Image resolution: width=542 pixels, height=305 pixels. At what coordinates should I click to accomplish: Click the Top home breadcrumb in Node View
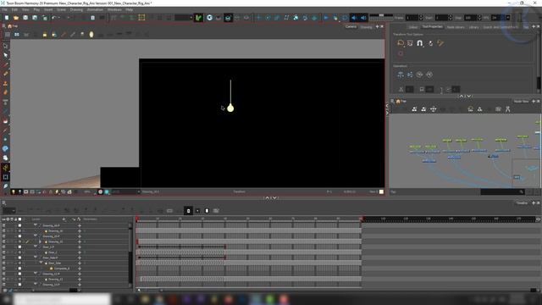point(401,102)
